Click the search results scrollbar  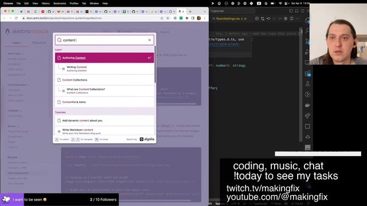click(155, 64)
